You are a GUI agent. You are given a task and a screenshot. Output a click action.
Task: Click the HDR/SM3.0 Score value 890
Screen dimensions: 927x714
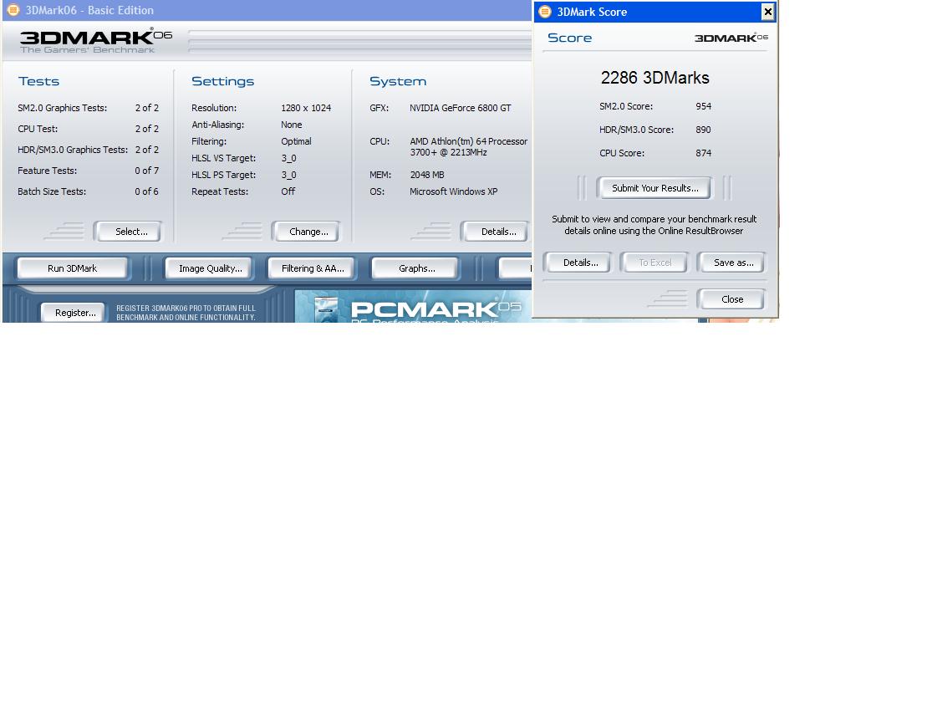(x=703, y=130)
